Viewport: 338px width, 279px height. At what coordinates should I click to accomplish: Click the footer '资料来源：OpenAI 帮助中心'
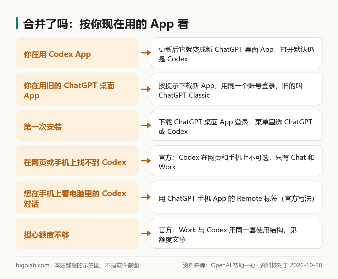219,265
